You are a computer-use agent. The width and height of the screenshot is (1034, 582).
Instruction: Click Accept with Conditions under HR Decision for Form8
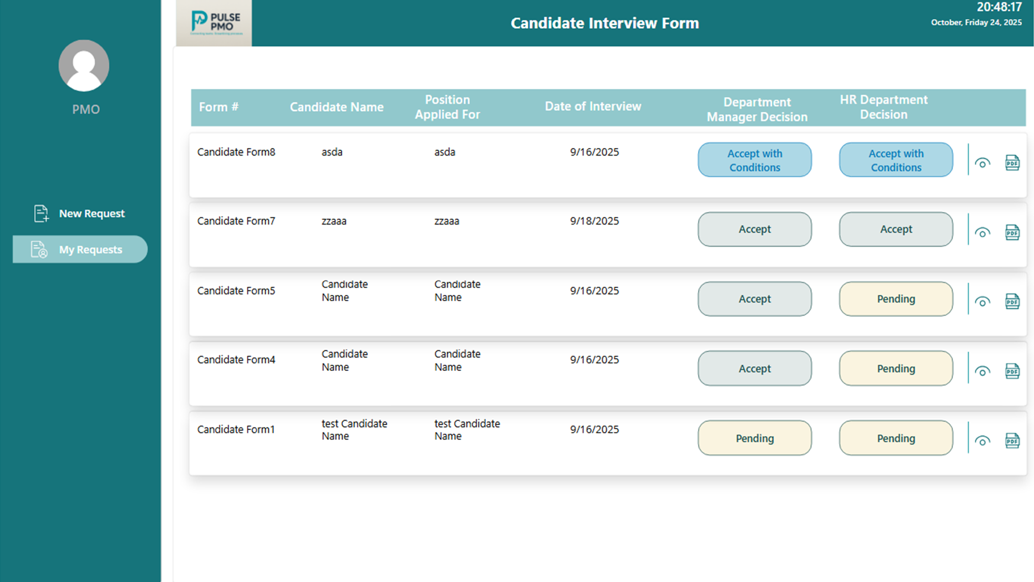point(895,160)
